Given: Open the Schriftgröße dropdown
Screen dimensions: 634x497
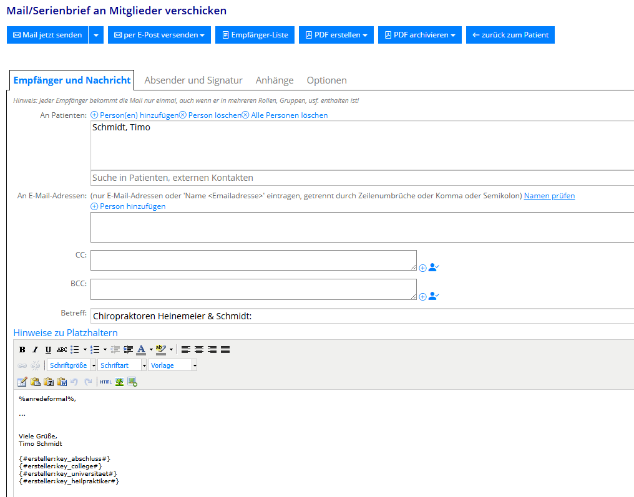Looking at the screenshot, I should [72, 365].
